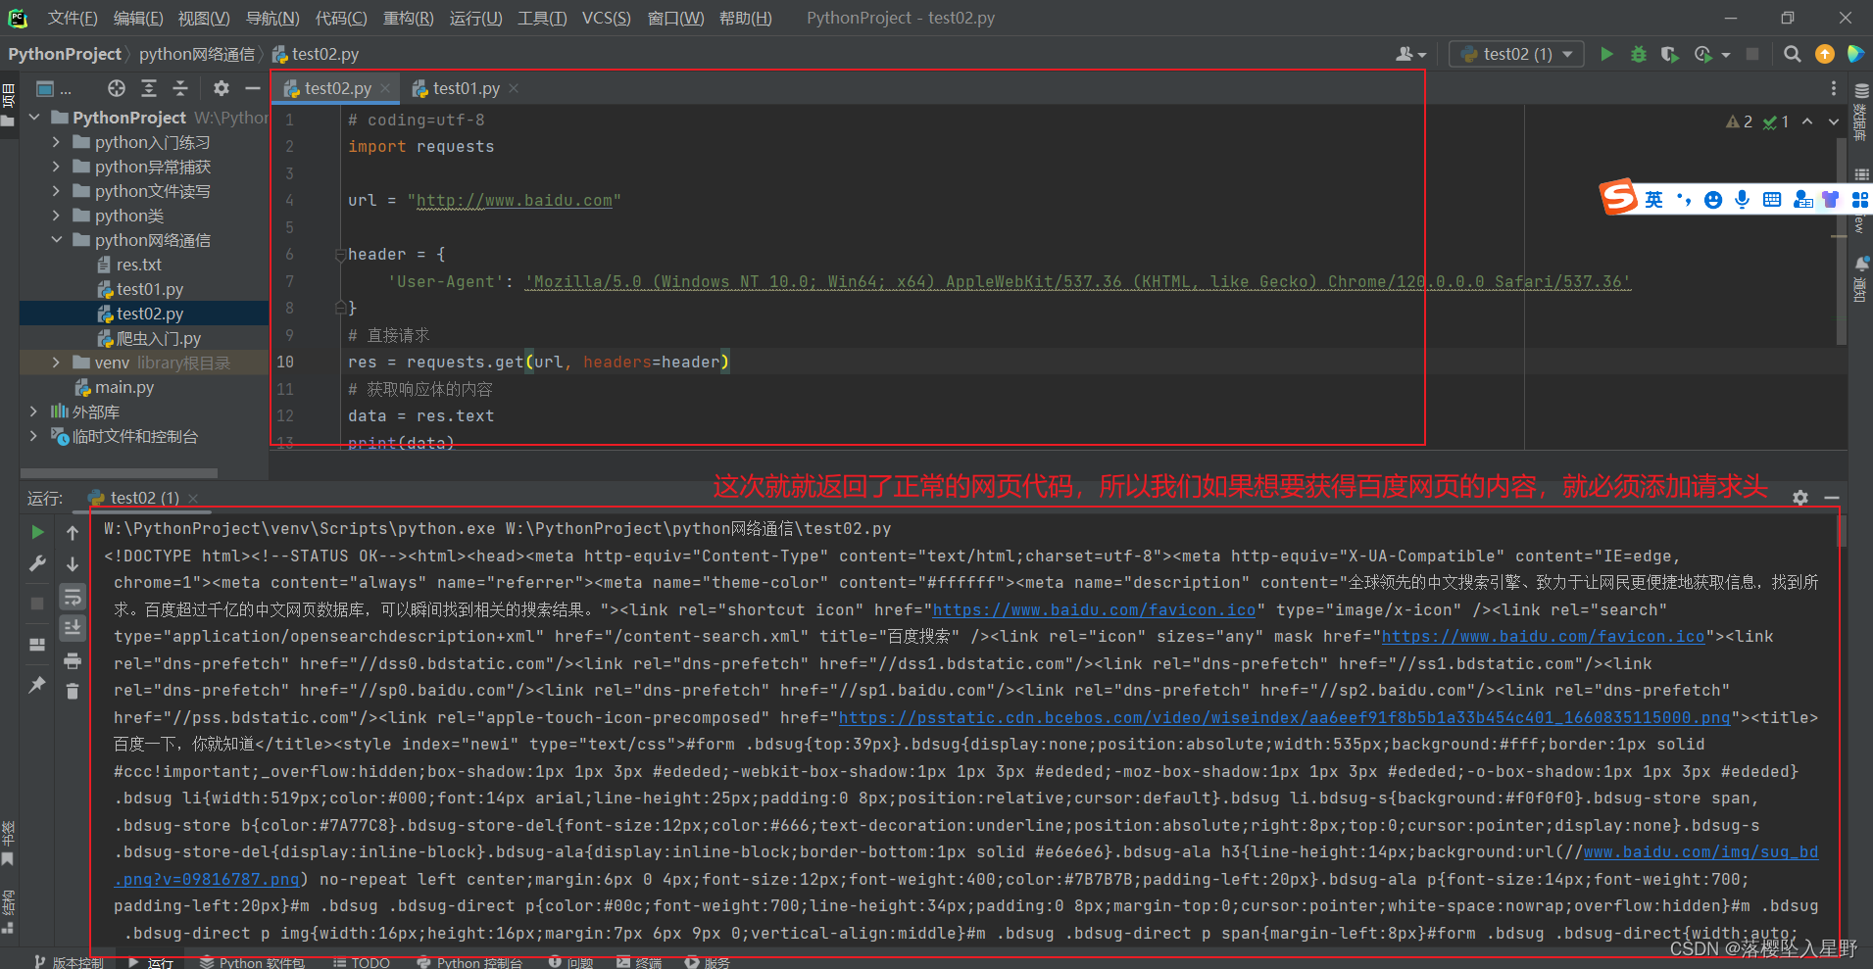1873x969 pixels.
Task: Expand the python入门练习 folder
Action: point(56,142)
